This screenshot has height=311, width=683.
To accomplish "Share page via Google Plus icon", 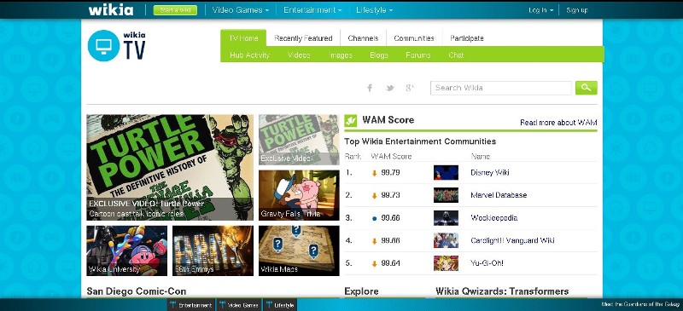I will click(410, 88).
